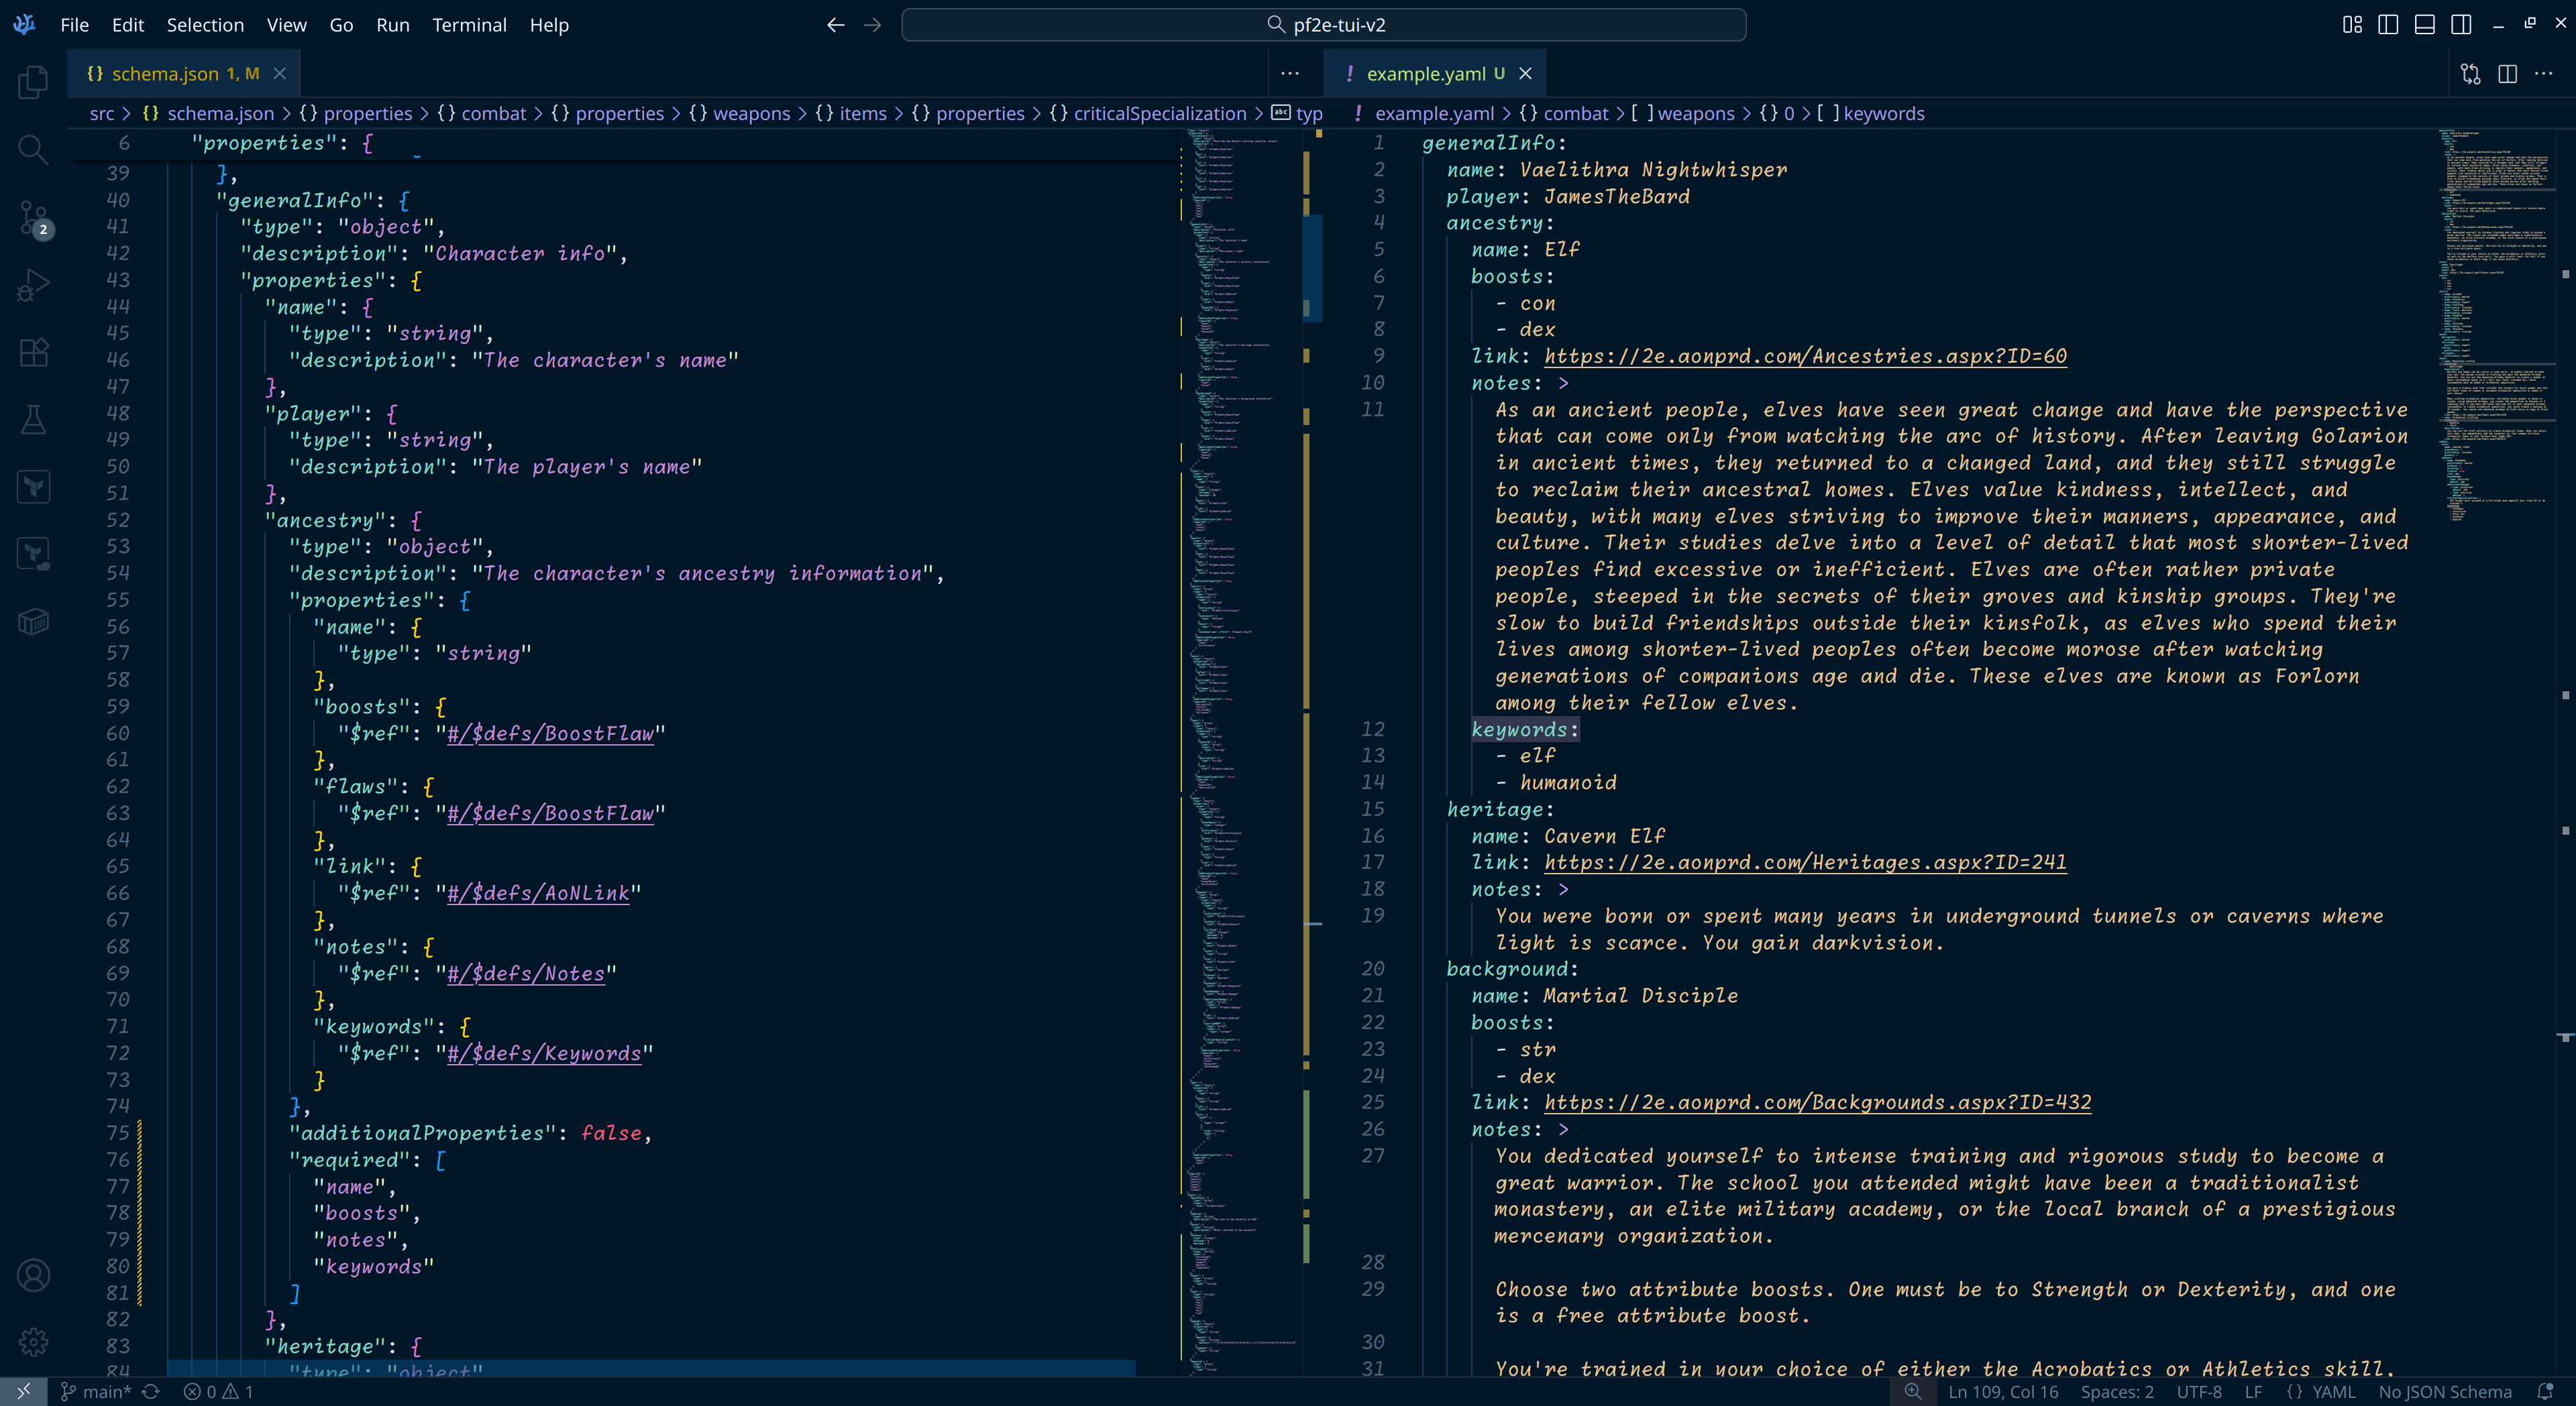Screen dimensions: 2576x1406
Task: Toggle the primary side bar layout button
Action: pyautogui.click(x=2388, y=25)
